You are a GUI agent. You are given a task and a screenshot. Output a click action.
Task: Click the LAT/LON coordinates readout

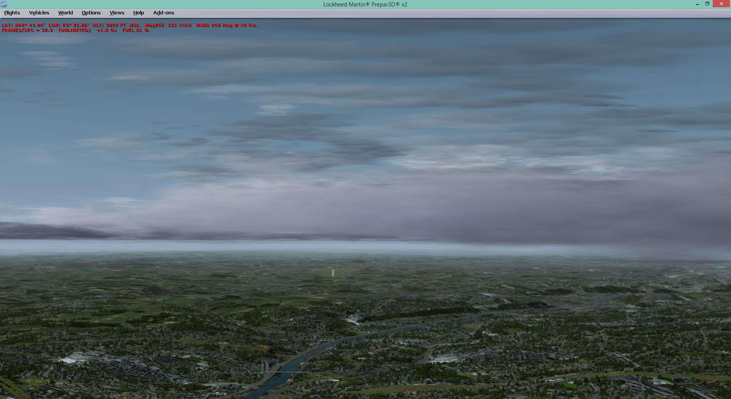pyautogui.click(x=46, y=25)
